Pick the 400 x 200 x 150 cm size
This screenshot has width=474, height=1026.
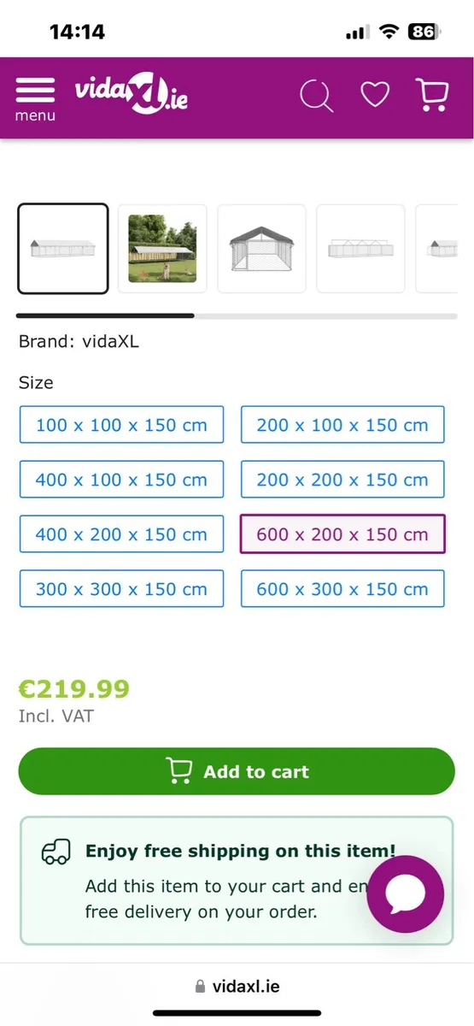(x=121, y=534)
